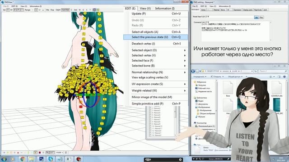Viewport: 289px width, 162px height.
Task: Toggle the F face select button
Action: [19, 10]
